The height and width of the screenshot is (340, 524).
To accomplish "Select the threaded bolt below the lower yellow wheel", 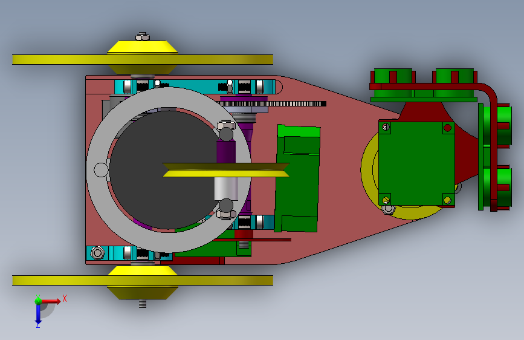I will [x=143, y=304].
